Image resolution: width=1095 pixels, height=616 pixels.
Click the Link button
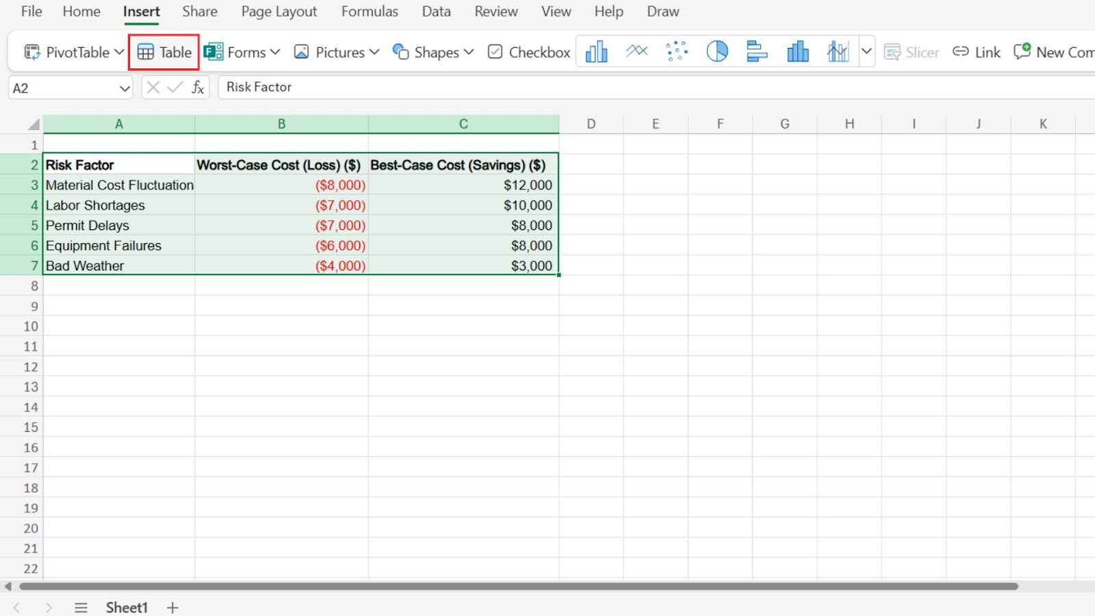coord(977,53)
